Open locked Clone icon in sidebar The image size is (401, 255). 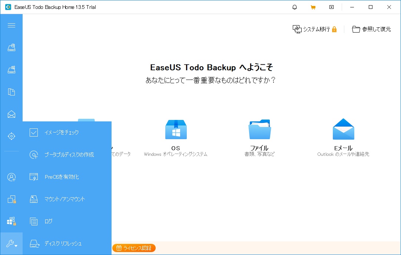[11, 199]
